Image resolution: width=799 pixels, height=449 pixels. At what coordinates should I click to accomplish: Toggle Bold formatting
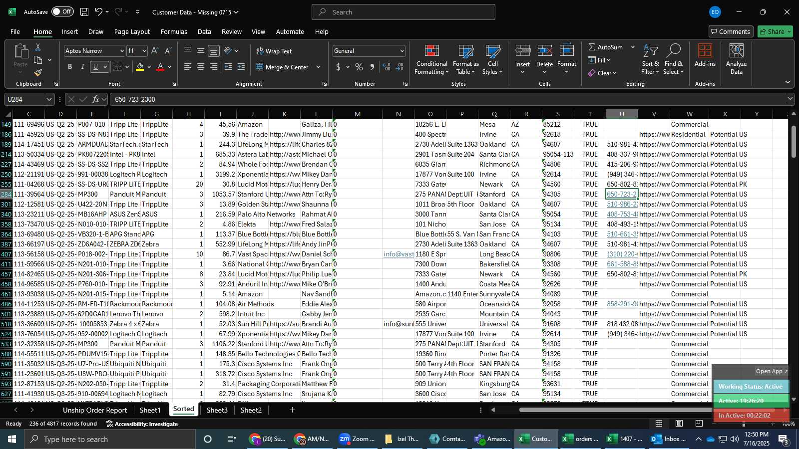pos(70,67)
